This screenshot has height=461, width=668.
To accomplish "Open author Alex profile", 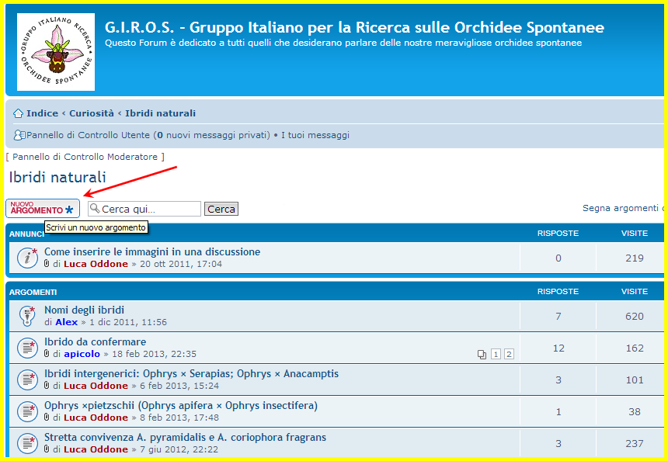I will coord(67,322).
